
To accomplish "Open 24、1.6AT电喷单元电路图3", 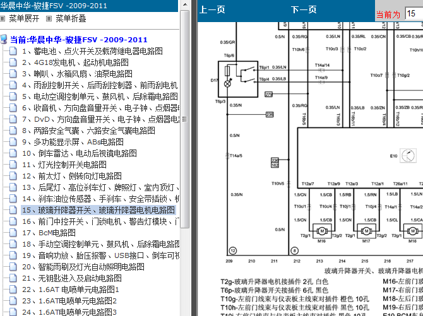I will (69, 312).
